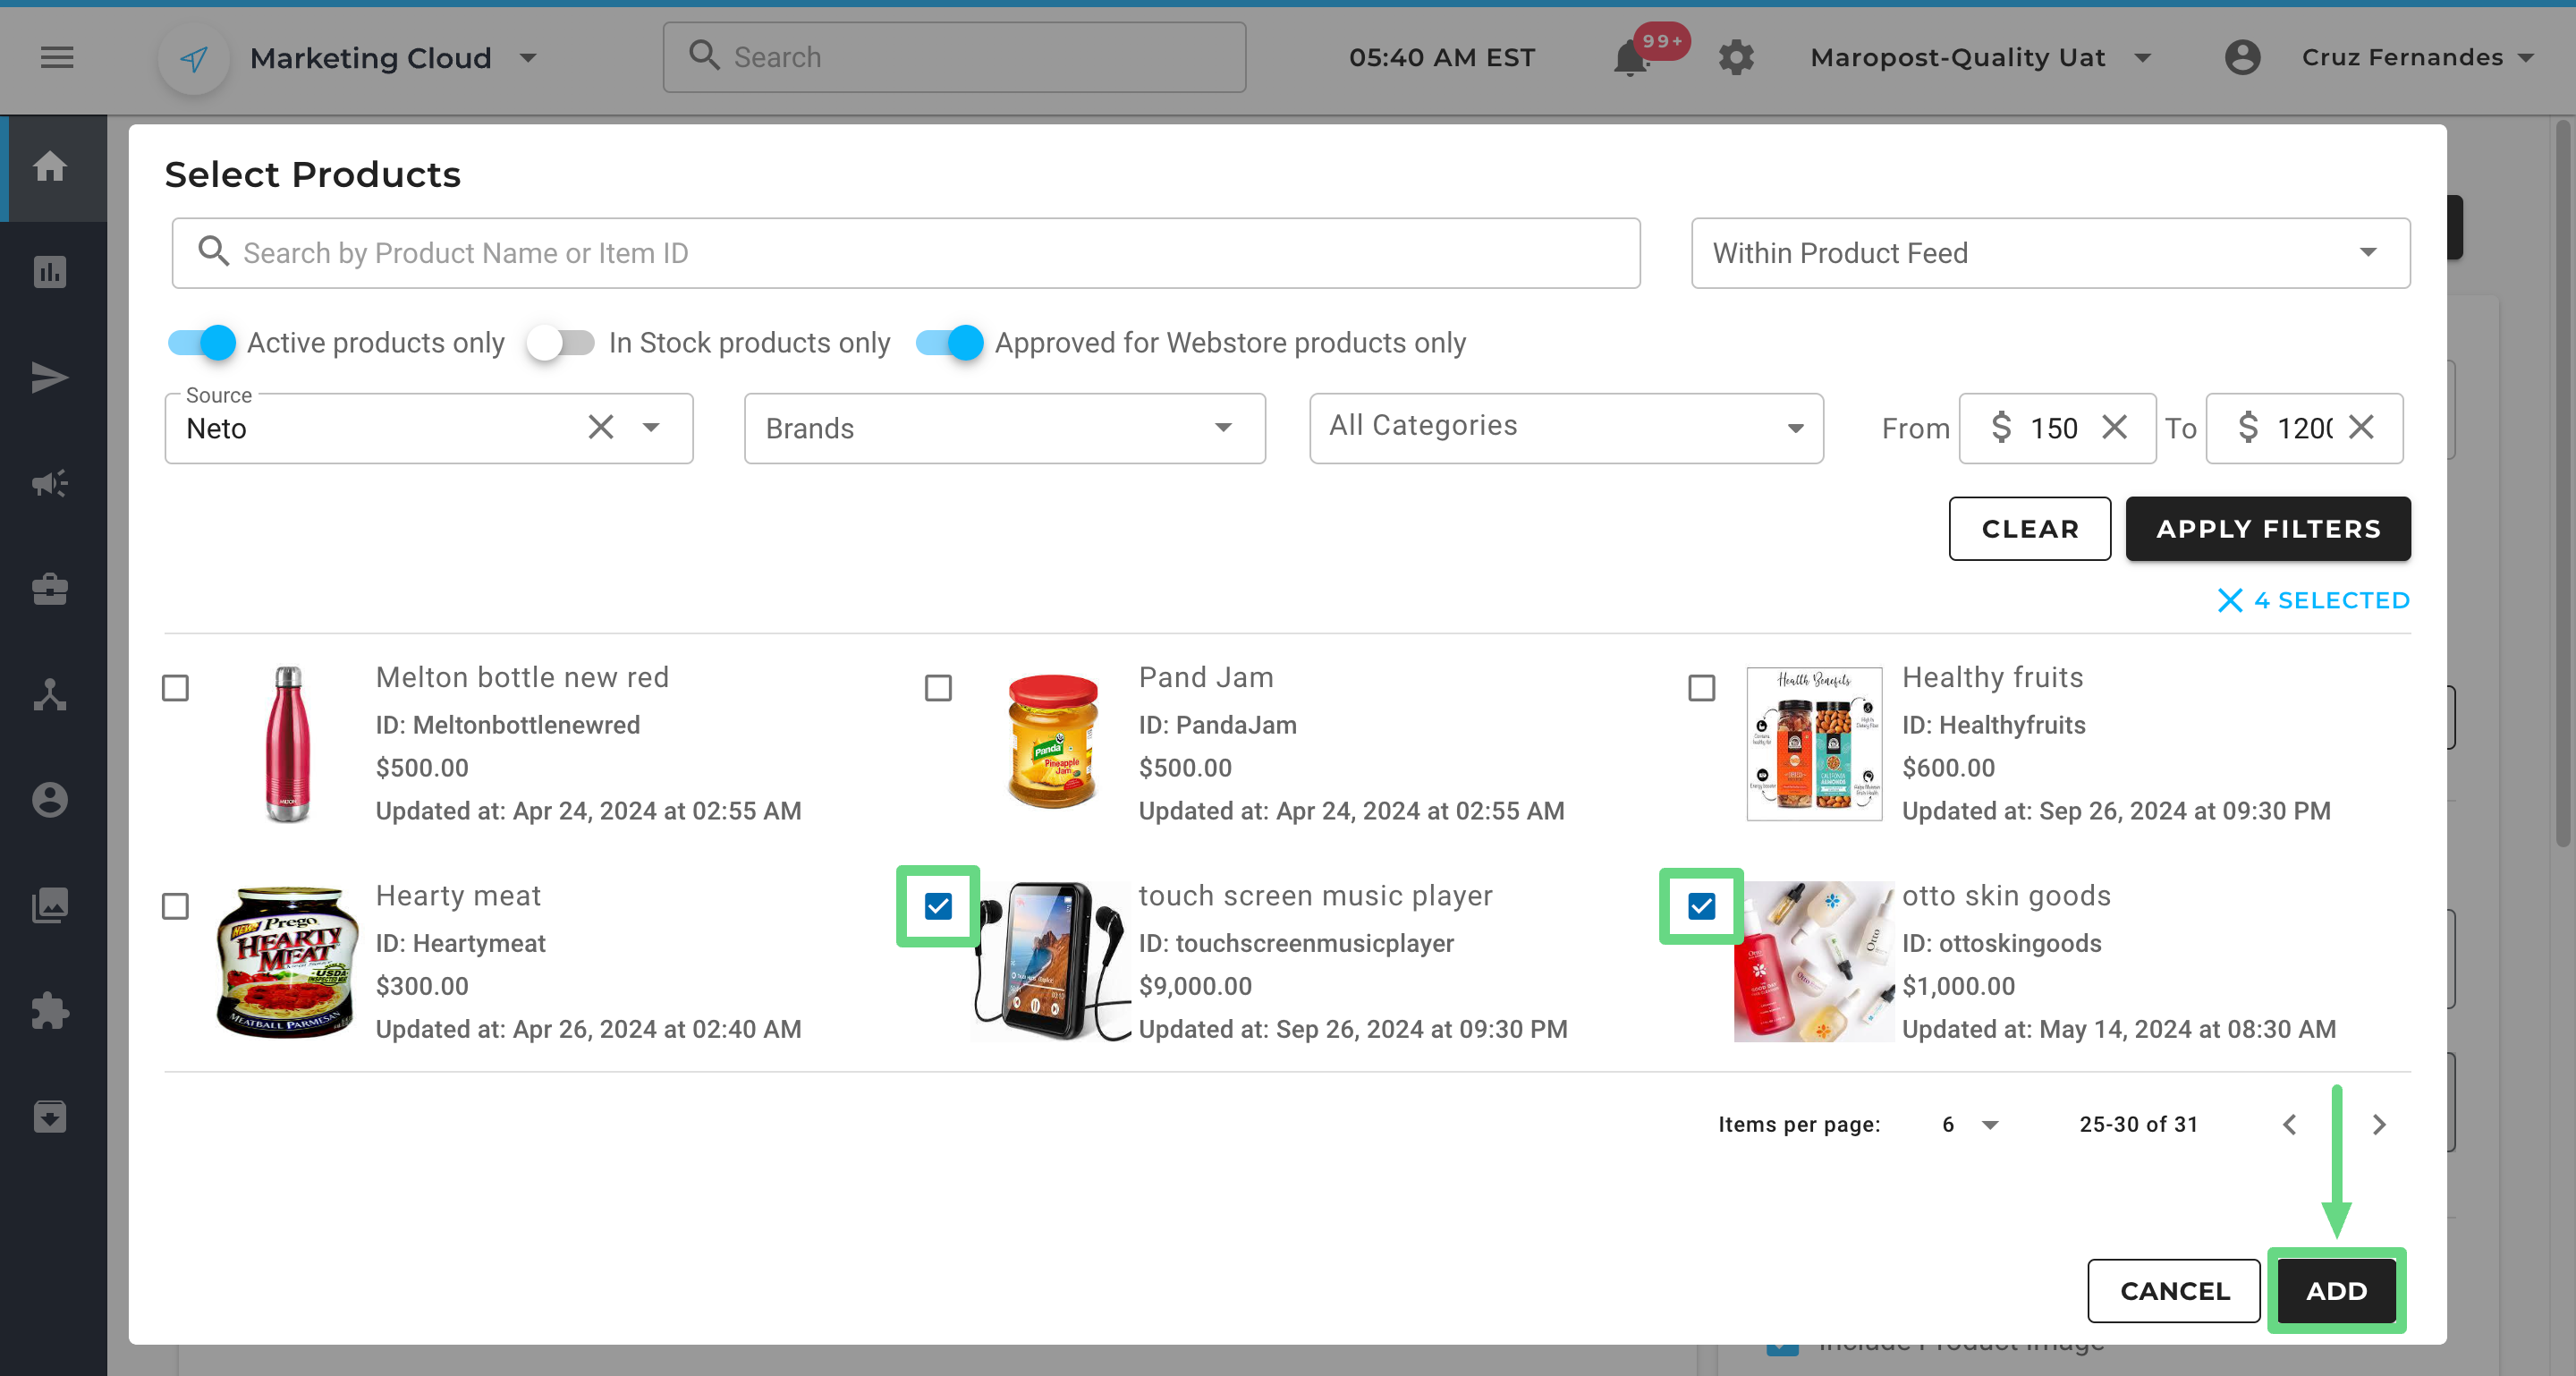This screenshot has width=2576, height=1376.
Task: Go to previous page of products
Action: point(2290,1124)
